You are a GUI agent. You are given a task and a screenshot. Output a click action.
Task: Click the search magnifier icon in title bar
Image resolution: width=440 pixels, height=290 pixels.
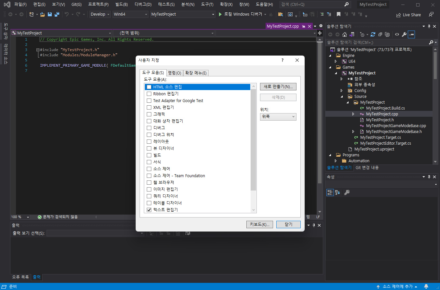[x=347, y=5]
